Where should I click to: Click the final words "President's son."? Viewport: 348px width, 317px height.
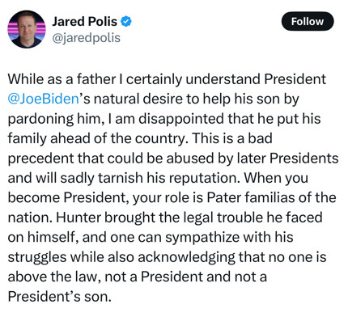pyautogui.click(x=59, y=297)
